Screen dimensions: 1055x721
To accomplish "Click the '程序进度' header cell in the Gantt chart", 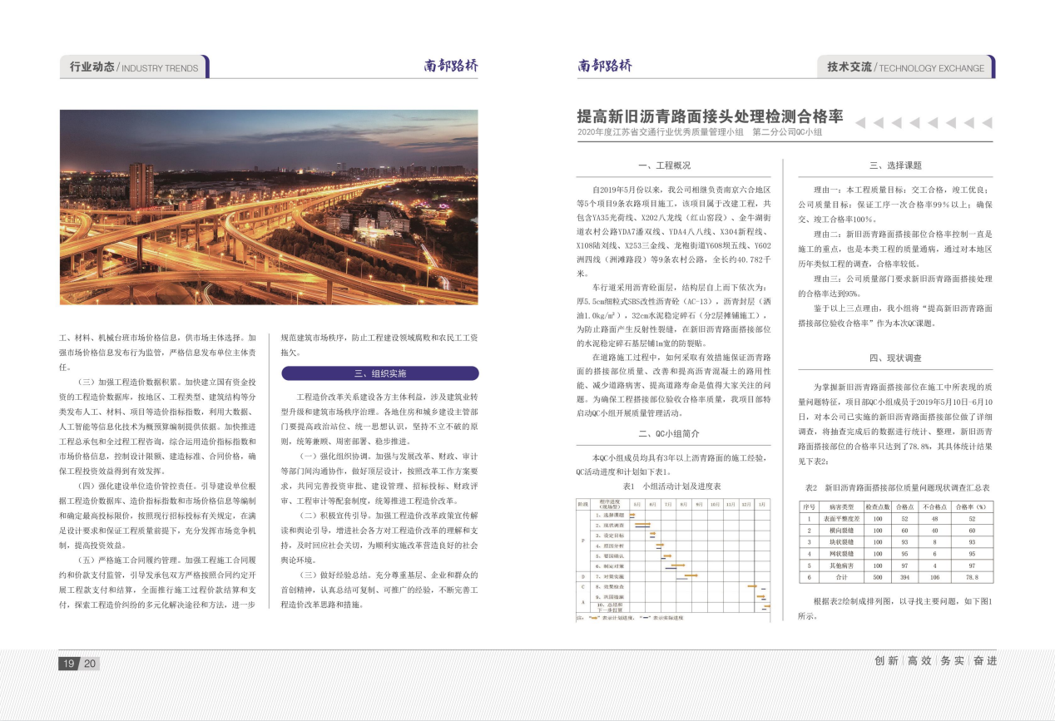I will tap(610, 504).
